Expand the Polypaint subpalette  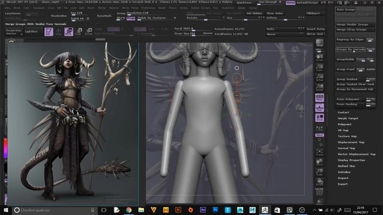[x=345, y=124]
